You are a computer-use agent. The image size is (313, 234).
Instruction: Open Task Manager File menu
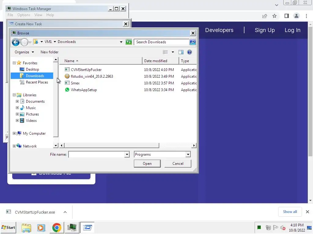[10, 15]
